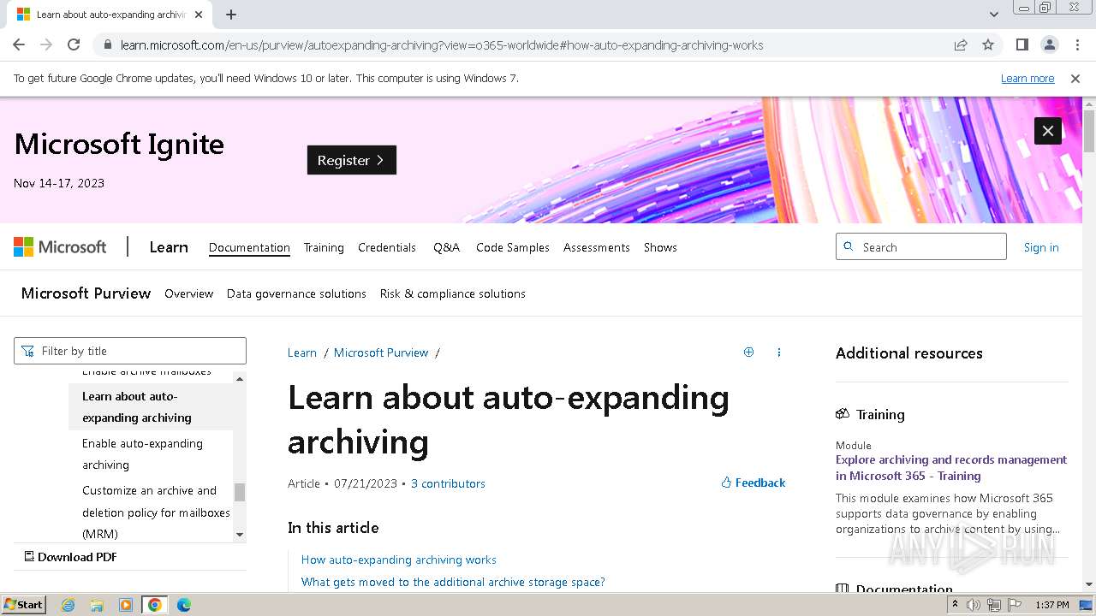1096x616 pixels.
Task: Click the Feedback button
Action: (753, 483)
